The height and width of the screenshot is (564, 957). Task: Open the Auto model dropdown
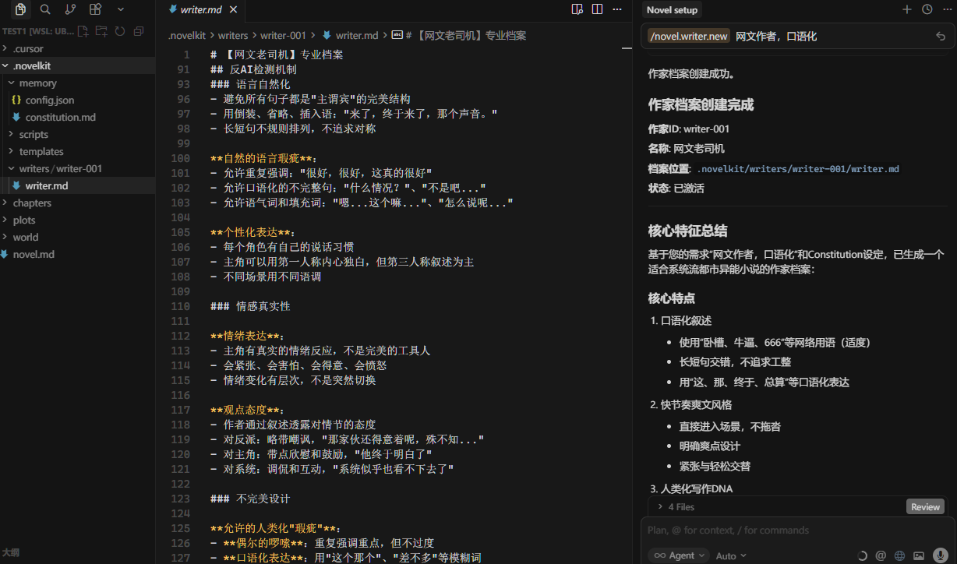(x=731, y=555)
